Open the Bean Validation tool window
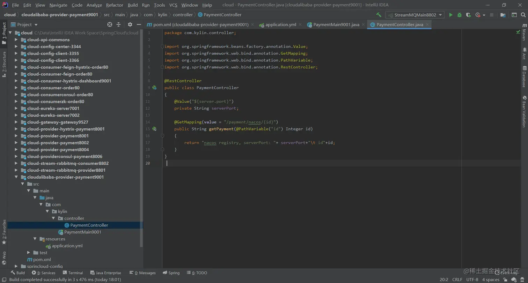 (x=524, y=111)
